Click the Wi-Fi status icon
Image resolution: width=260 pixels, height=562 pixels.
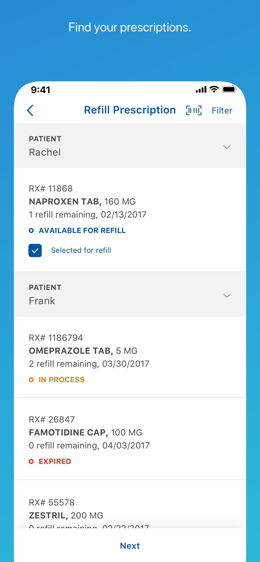coord(214,89)
